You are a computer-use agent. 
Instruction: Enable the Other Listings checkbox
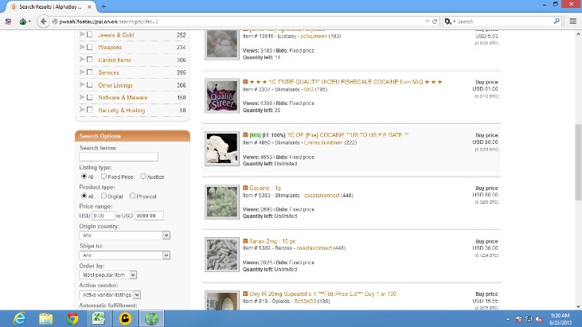pyautogui.click(x=89, y=84)
